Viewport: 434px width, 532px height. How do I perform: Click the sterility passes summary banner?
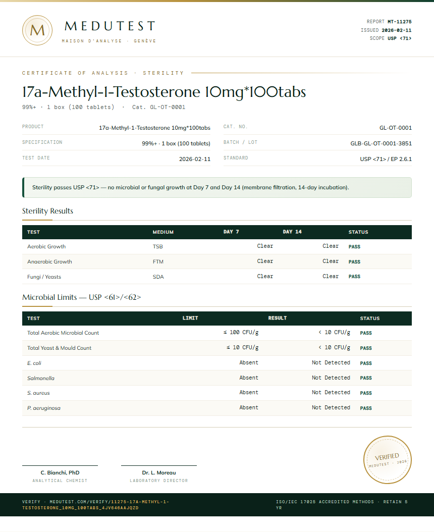217,187
